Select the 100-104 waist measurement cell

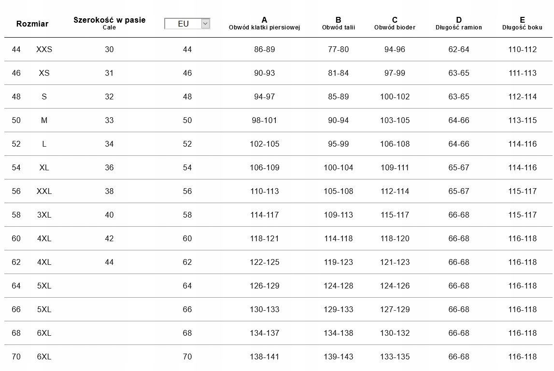(338, 167)
